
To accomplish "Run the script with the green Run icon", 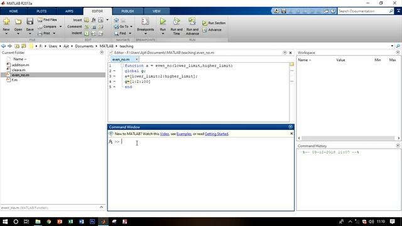I will [163, 21].
